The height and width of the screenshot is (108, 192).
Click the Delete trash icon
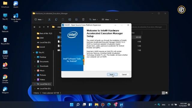[x=83, y=19]
